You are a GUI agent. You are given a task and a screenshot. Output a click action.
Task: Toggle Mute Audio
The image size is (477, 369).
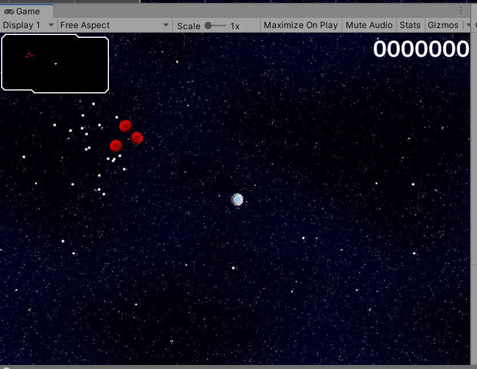coord(369,25)
